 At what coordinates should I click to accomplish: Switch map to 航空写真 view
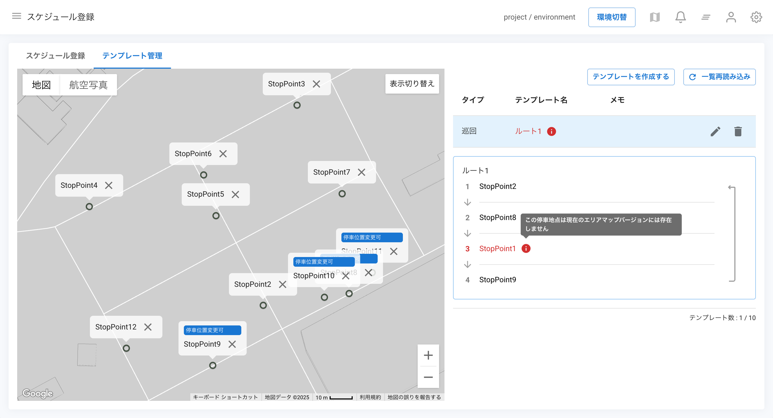[x=89, y=85]
